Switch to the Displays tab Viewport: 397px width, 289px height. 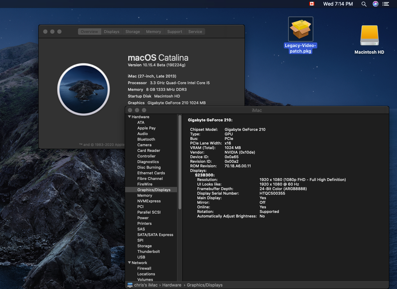pos(111,32)
